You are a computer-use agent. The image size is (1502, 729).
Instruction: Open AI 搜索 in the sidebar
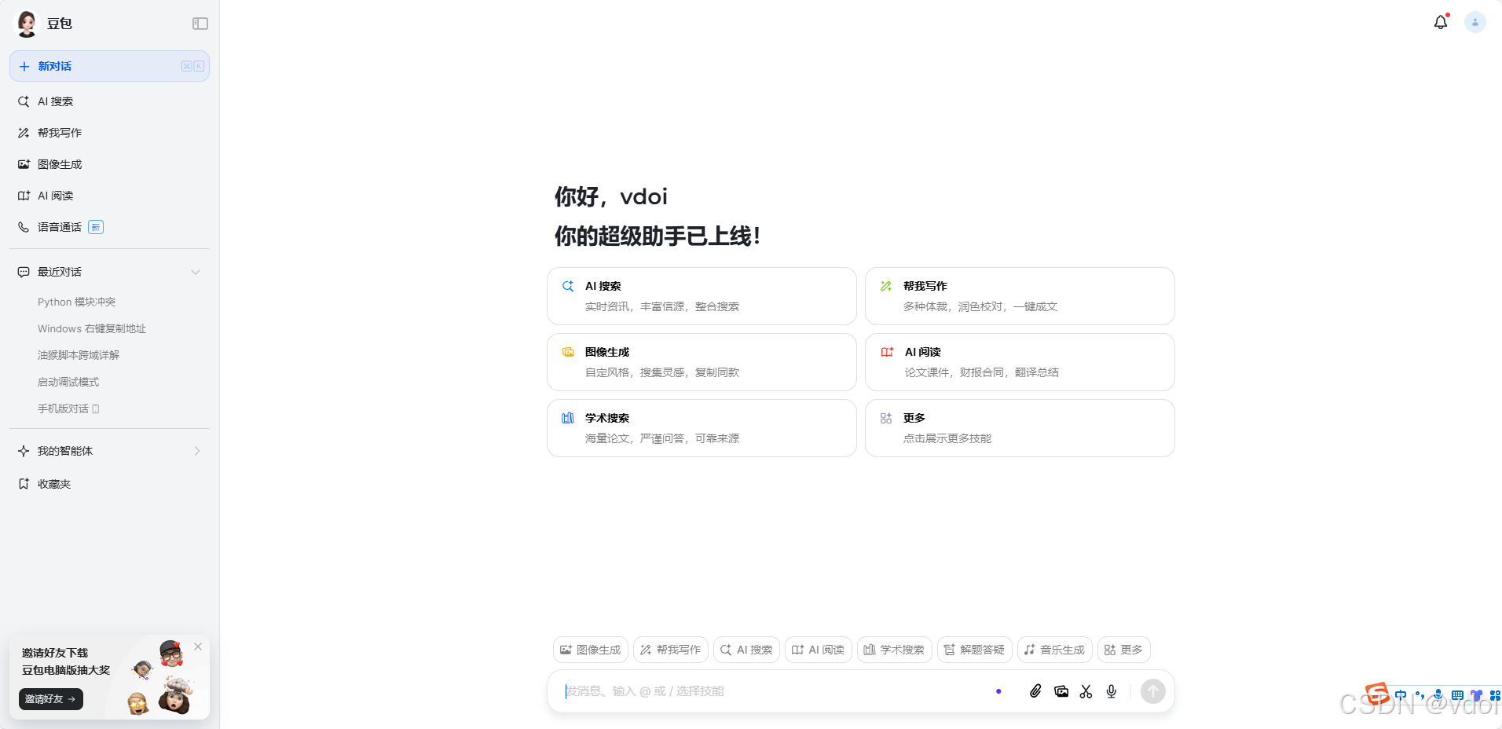[x=109, y=101]
